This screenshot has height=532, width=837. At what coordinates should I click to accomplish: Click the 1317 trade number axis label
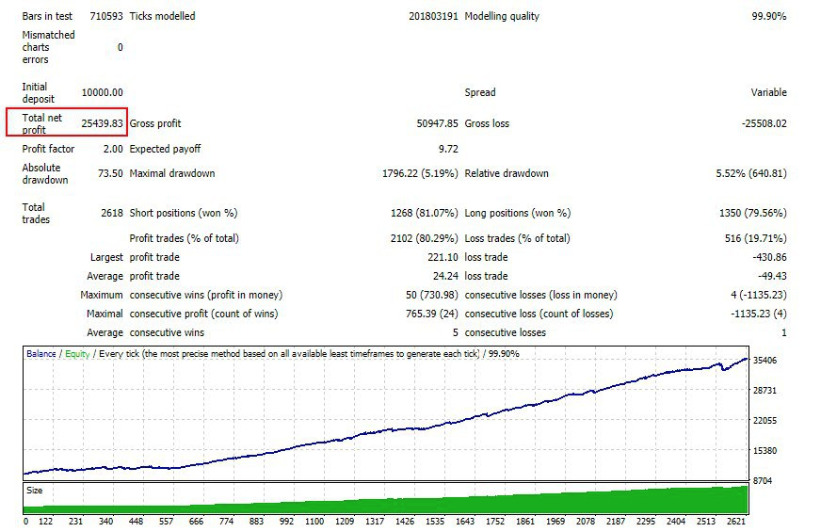click(x=374, y=521)
